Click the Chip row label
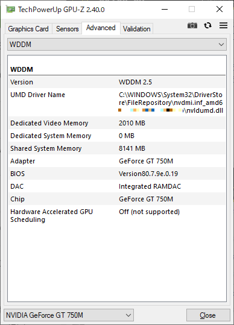The height and width of the screenshot is (325, 234). coord(17,199)
